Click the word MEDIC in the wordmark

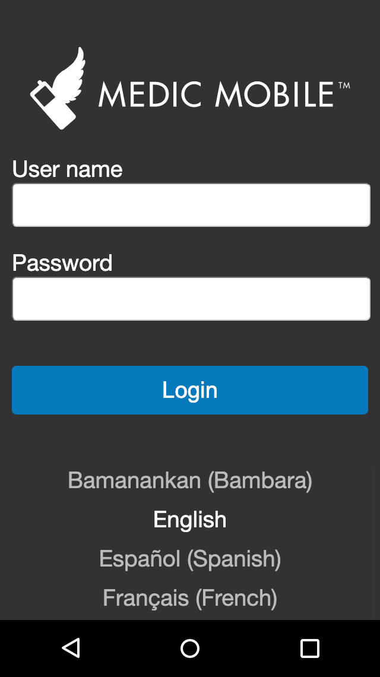(150, 94)
